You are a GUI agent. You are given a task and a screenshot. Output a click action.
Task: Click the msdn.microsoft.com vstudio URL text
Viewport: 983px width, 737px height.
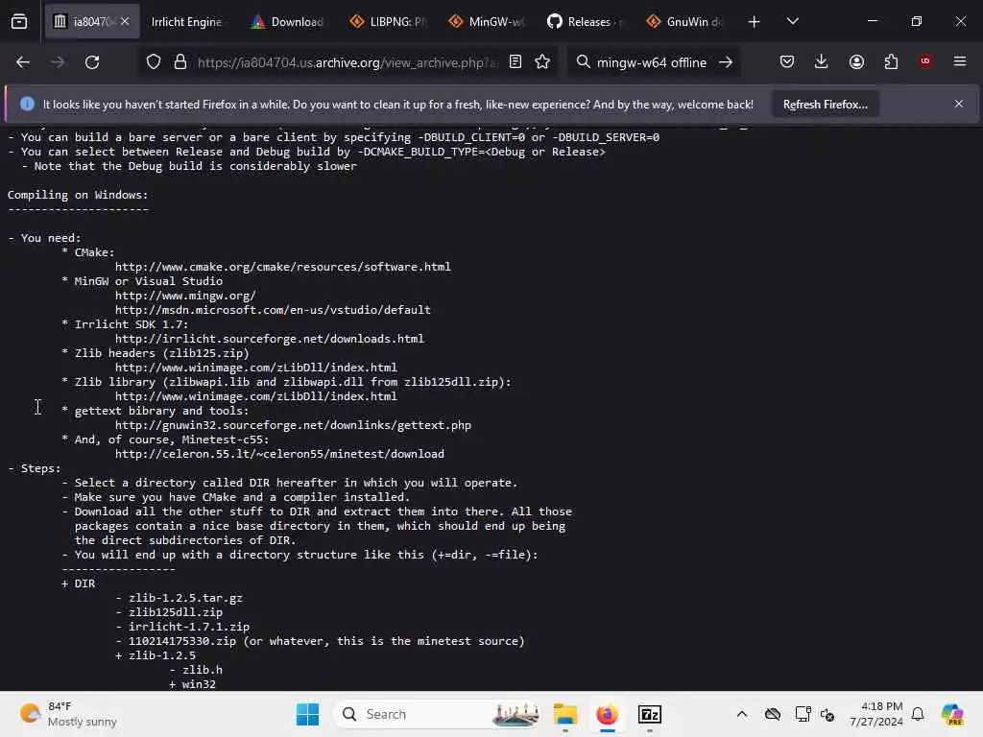(x=273, y=310)
